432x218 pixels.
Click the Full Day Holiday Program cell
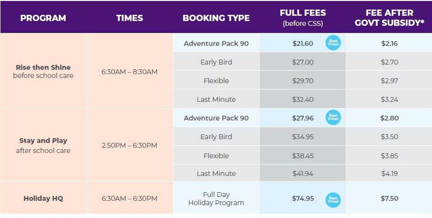(216, 198)
